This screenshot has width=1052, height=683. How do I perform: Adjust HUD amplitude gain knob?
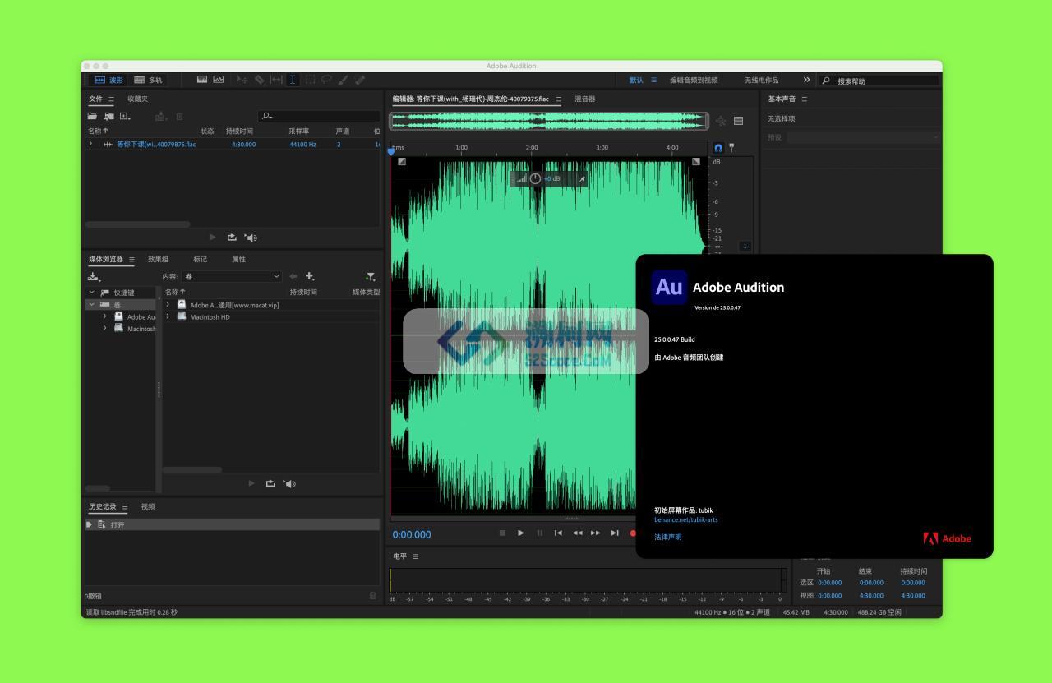535,178
